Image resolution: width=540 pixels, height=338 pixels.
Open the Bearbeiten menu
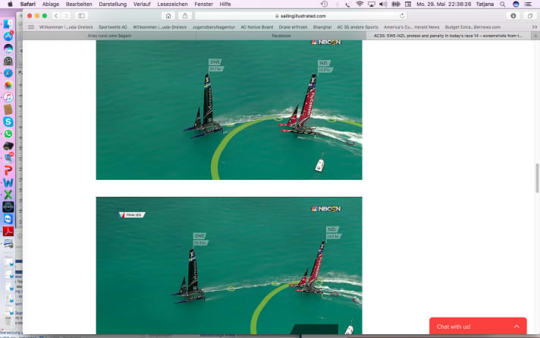click(x=79, y=4)
